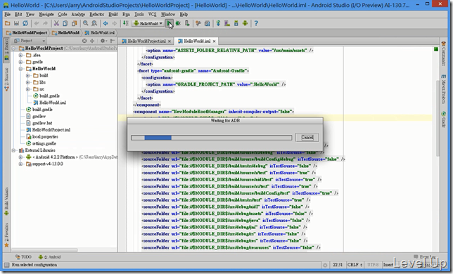Change CRLF line separator in status bar

[x=355, y=265]
